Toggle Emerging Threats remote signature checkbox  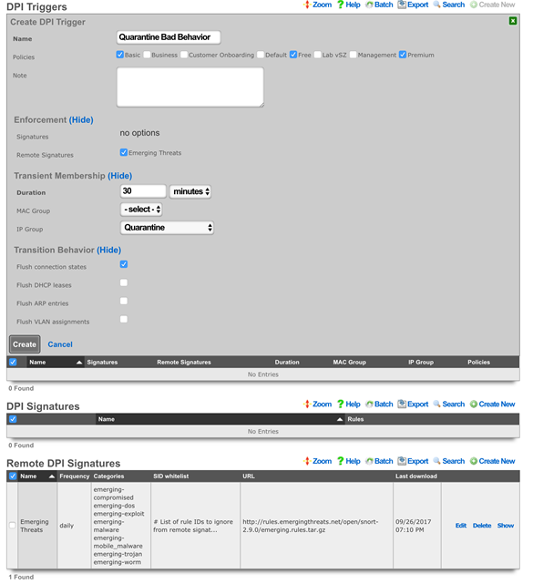(x=124, y=152)
